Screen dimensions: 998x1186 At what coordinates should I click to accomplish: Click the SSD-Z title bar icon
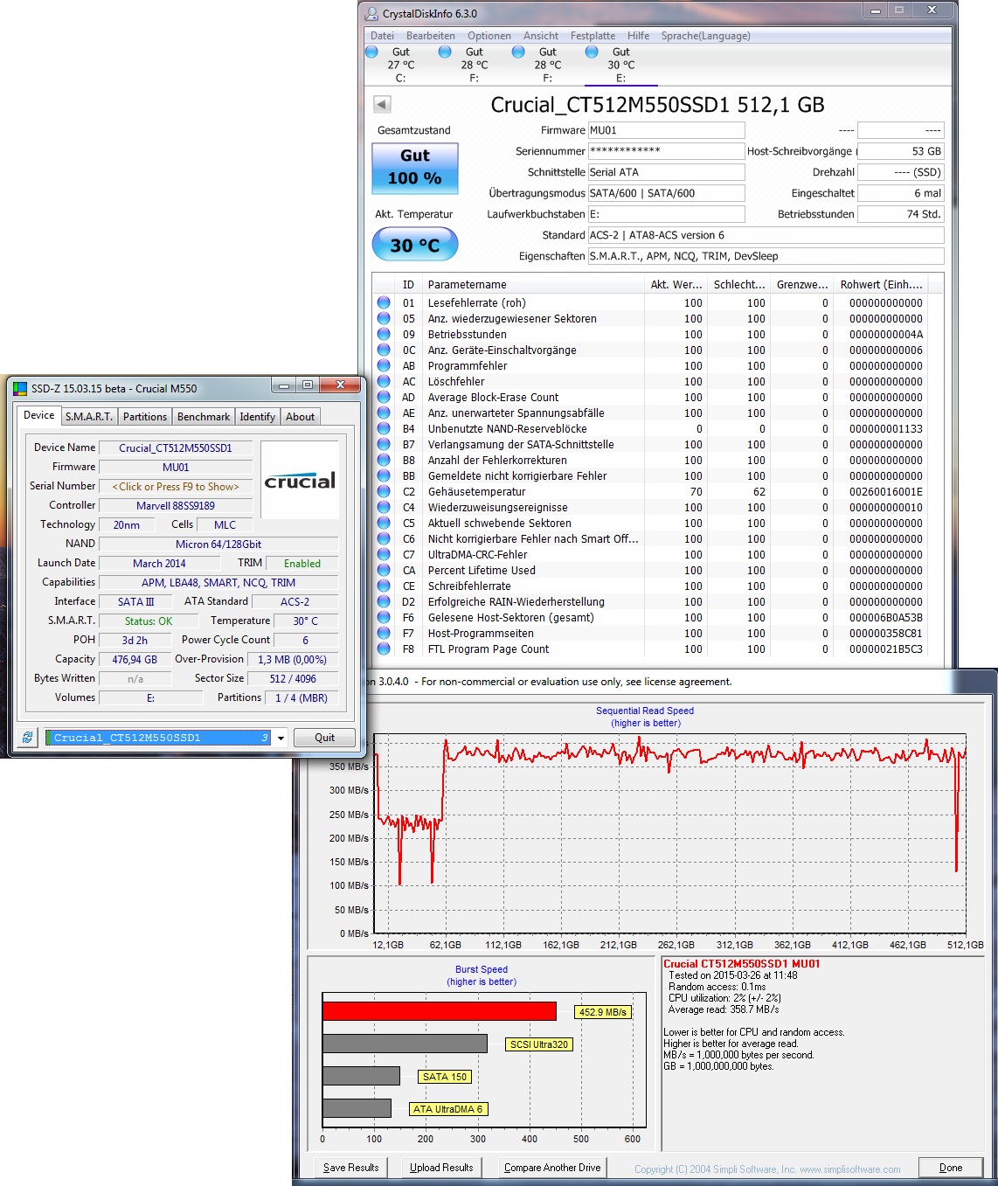click(20, 388)
